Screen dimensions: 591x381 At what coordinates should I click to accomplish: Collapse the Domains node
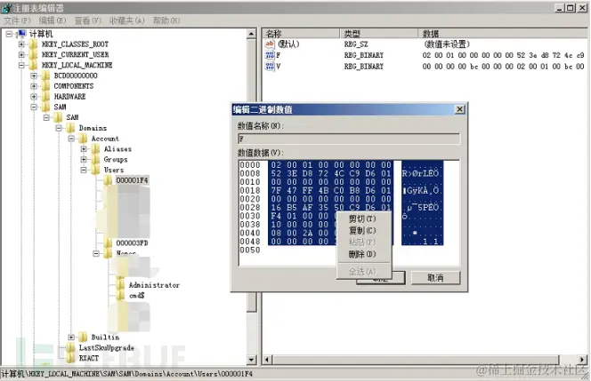click(59, 128)
